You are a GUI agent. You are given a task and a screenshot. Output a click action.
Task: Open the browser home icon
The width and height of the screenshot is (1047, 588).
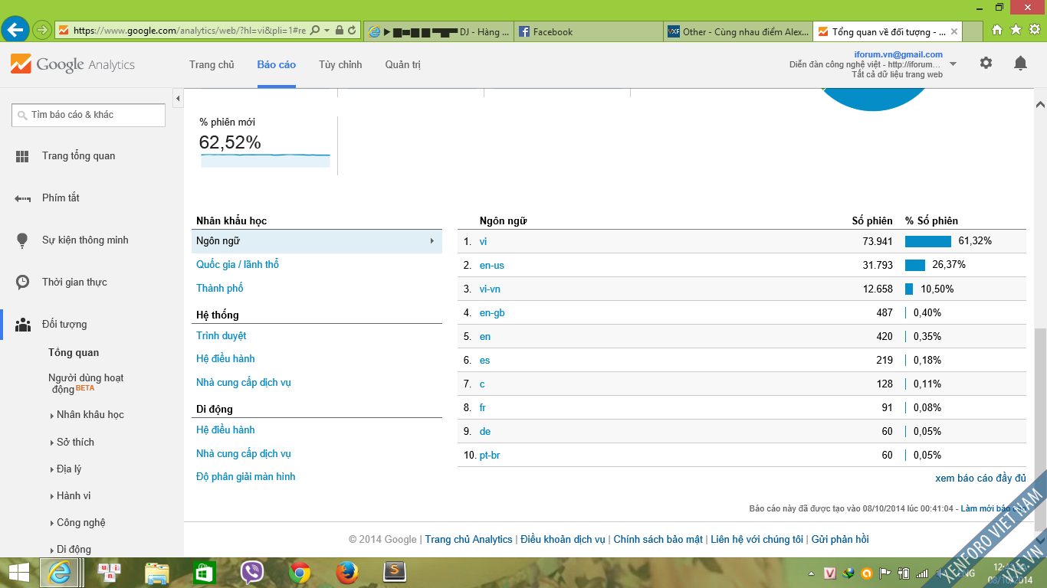(997, 30)
